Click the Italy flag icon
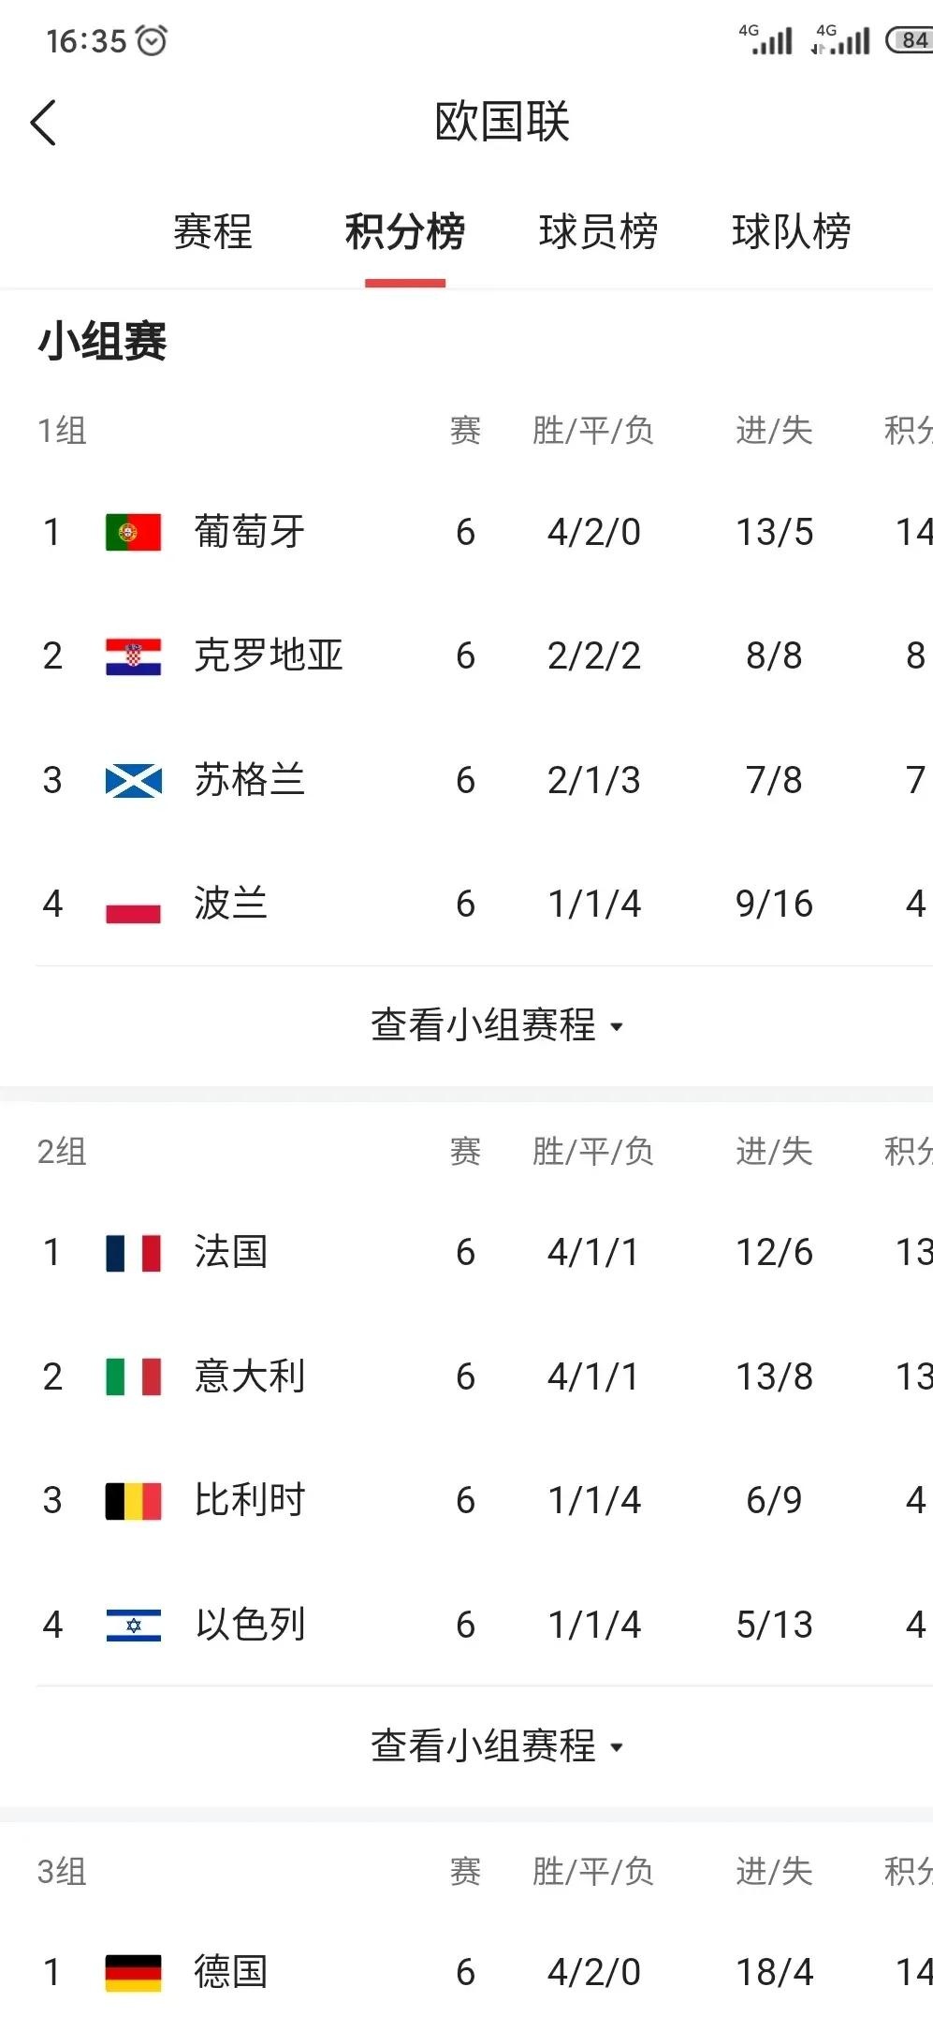 (132, 1376)
